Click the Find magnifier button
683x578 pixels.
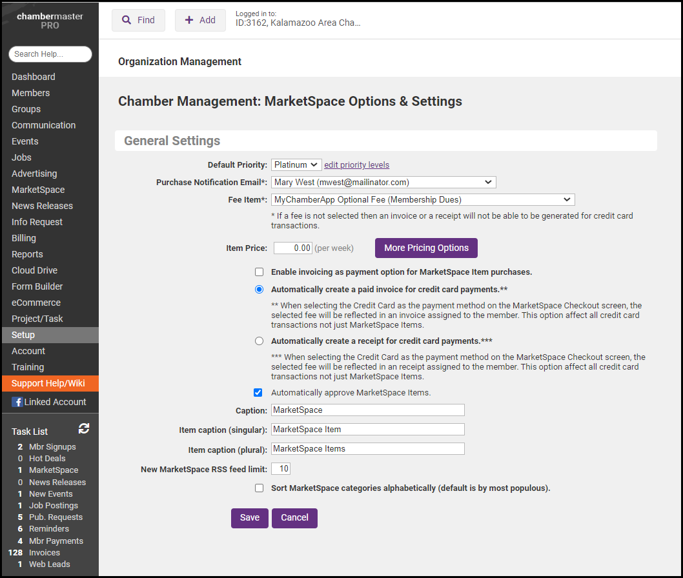pos(138,20)
